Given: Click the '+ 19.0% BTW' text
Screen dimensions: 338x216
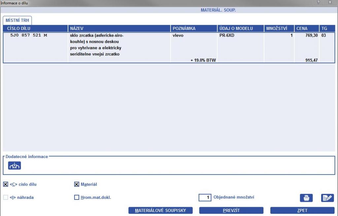Looking at the screenshot, I should pos(203,60).
